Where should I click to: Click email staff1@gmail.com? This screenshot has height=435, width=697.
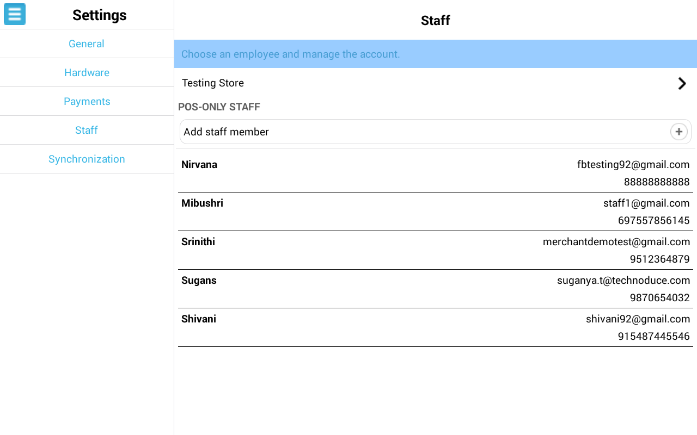tap(646, 203)
